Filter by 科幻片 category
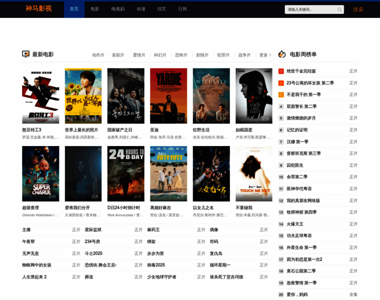This screenshot has width=380, height=300. 160,55
